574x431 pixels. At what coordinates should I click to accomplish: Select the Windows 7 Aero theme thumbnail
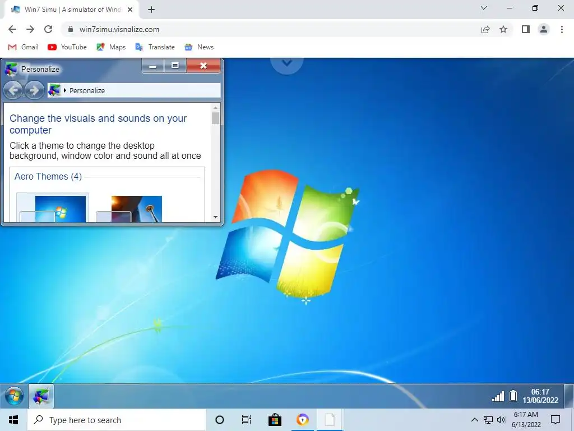pos(53,208)
